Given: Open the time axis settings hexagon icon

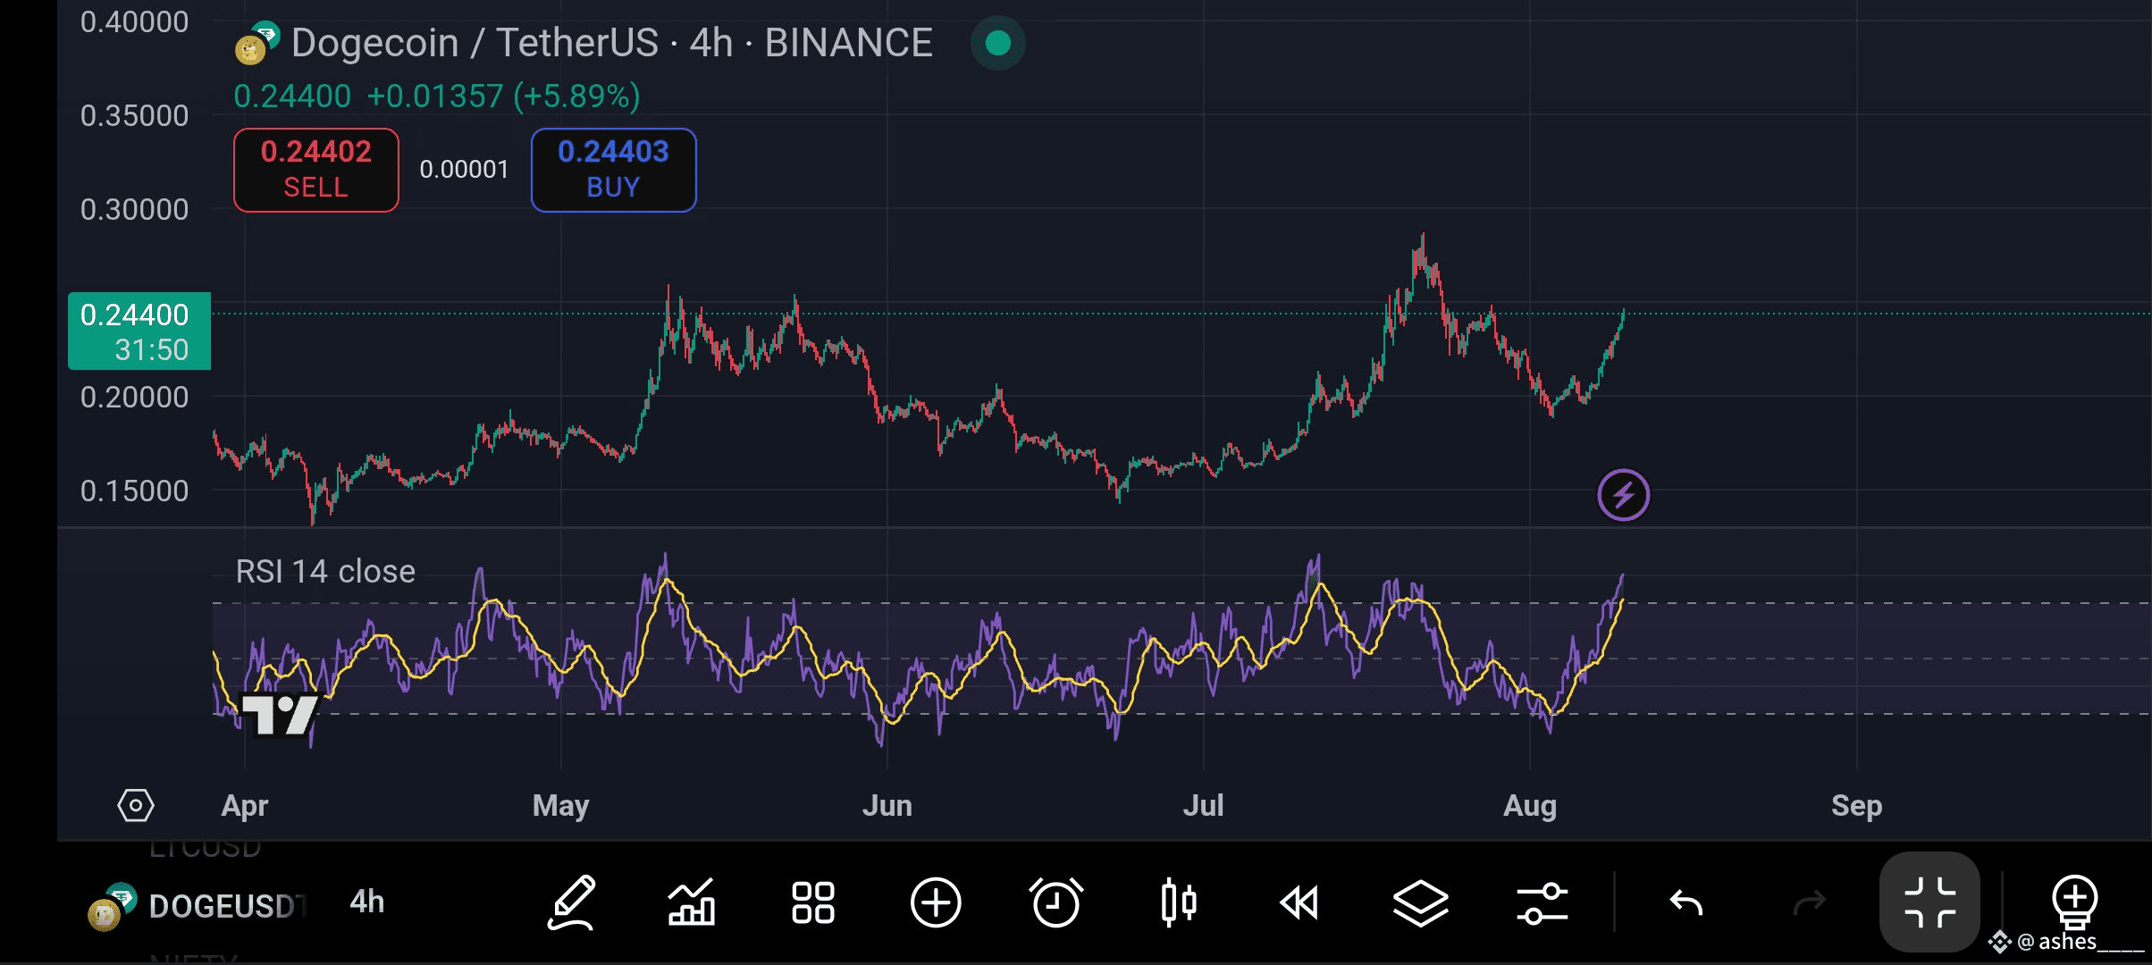Looking at the screenshot, I should [x=136, y=805].
